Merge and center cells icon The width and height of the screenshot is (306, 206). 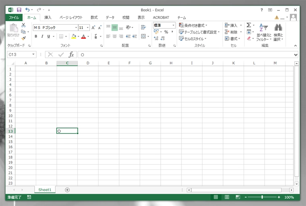click(143, 36)
